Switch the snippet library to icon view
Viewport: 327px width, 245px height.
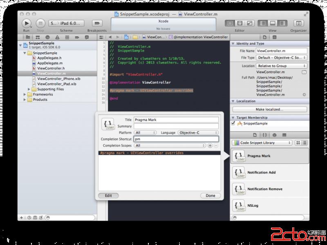pyautogui.click(x=298, y=143)
